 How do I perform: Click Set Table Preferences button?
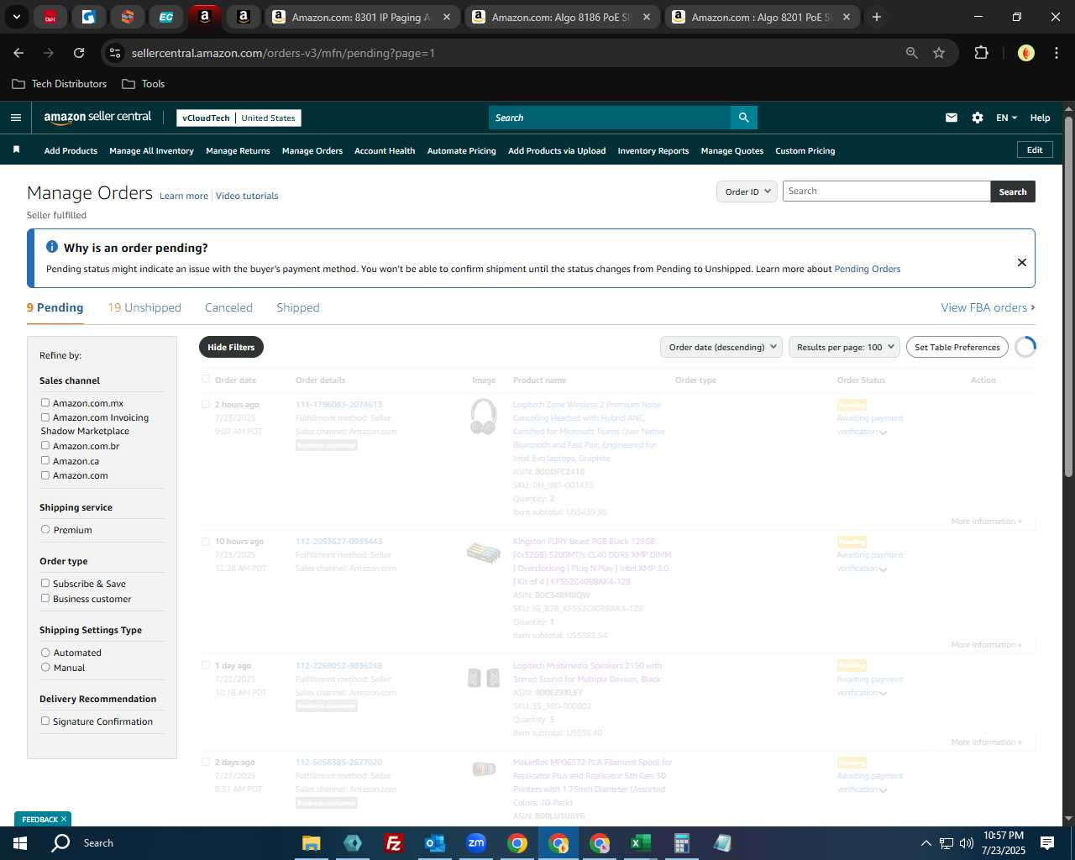coord(957,347)
